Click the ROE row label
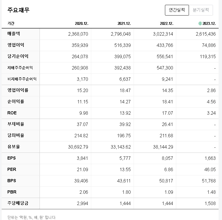The image size is (222, 220). point(12,113)
